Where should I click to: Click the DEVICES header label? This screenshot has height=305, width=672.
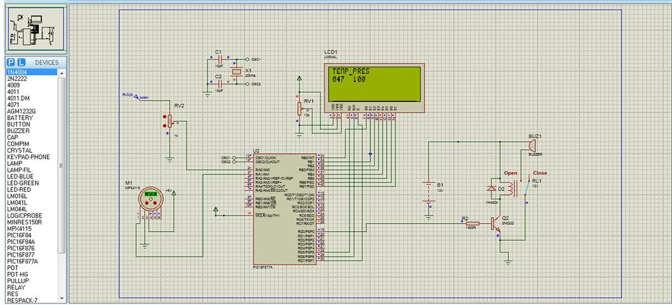pos(47,63)
